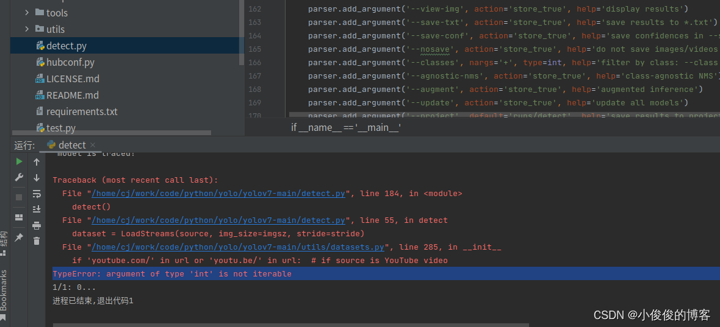This screenshot has height=327, width=720.
Task: Clear console output with trash icon
Action: [37, 241]
